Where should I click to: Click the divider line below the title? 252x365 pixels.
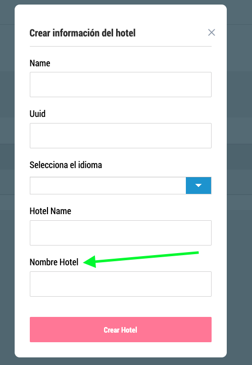point(121,47)
